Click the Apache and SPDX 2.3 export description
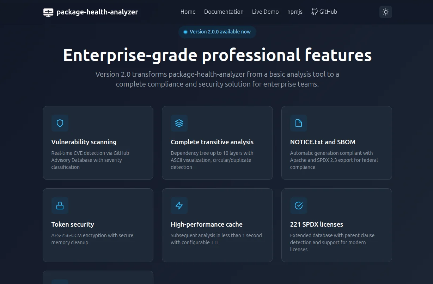The width and height of the screenshot is (433, 284). click(x=334, y=160)
